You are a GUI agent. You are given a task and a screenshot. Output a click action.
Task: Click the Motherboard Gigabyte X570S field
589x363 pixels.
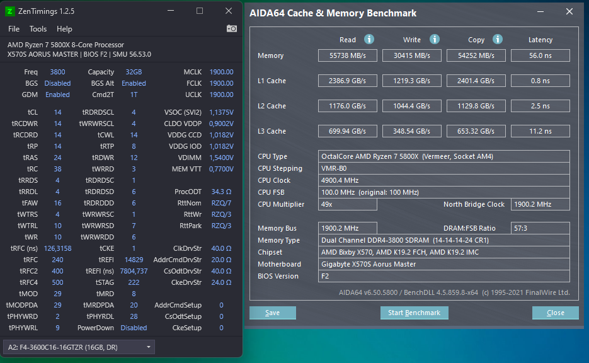click(x=444, y=264)
